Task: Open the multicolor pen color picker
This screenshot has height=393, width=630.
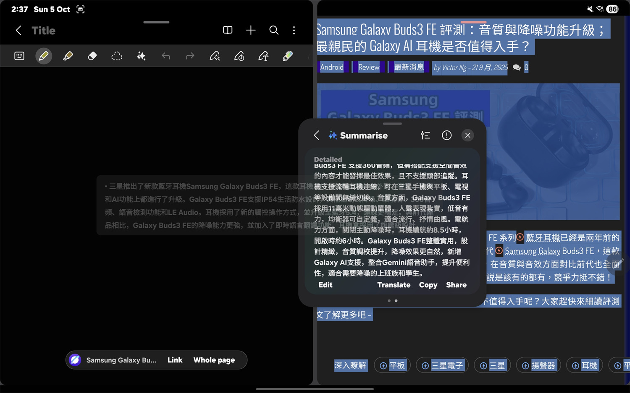Action: pyautogui.click(x=288, y=56)
